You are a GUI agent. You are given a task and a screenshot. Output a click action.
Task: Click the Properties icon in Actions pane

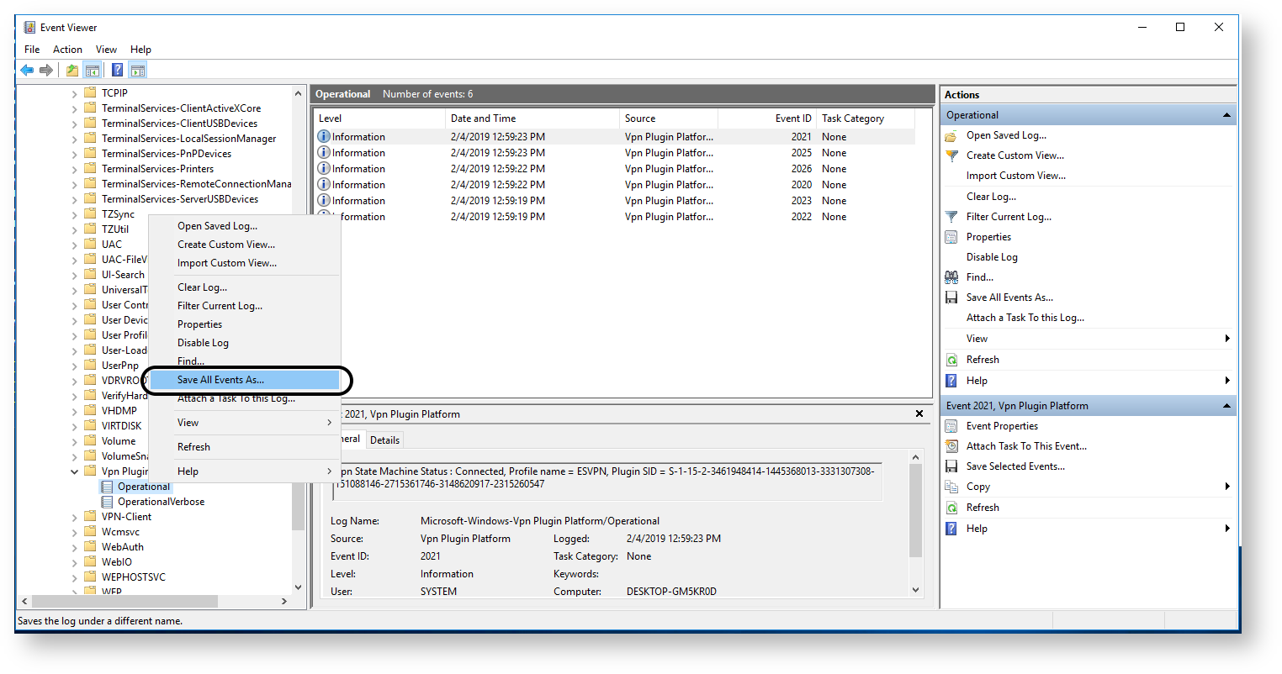[x=952, y=236]
